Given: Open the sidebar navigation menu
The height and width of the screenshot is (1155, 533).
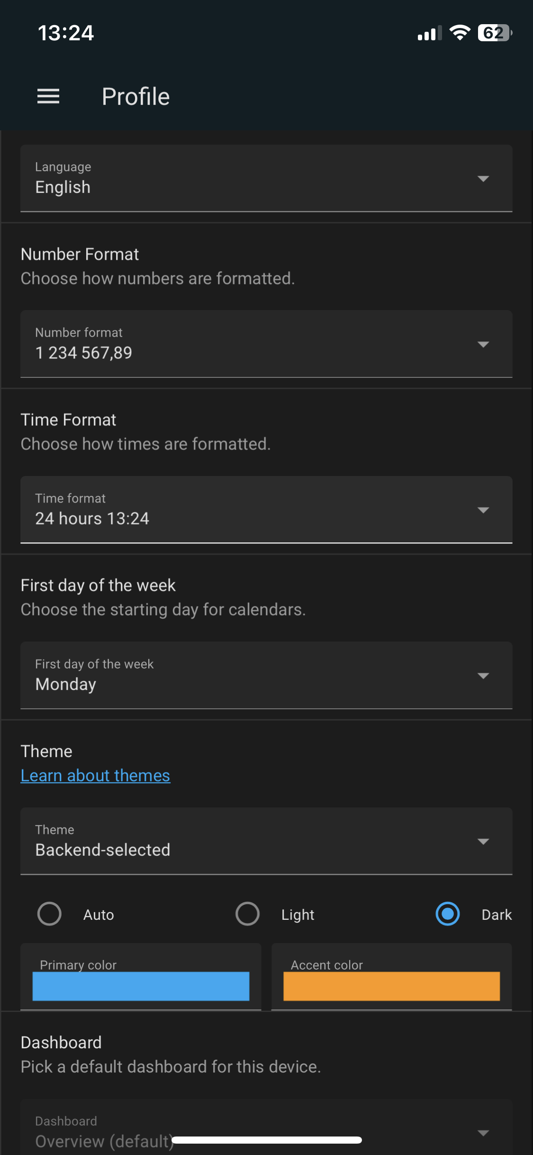Looking at the screenshot, I should [48, 96].
